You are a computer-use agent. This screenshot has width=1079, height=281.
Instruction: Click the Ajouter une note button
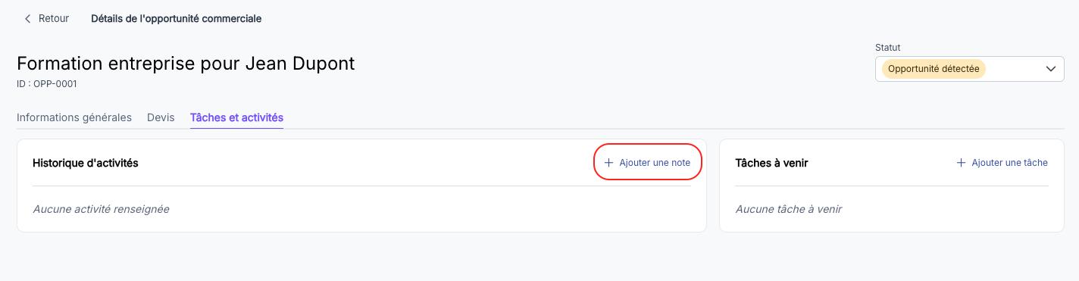(x=647, y=162)
